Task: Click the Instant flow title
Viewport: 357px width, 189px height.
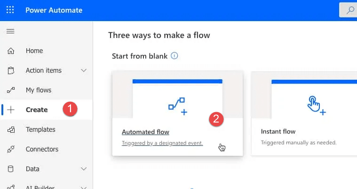Action: (x=278, y=131)
